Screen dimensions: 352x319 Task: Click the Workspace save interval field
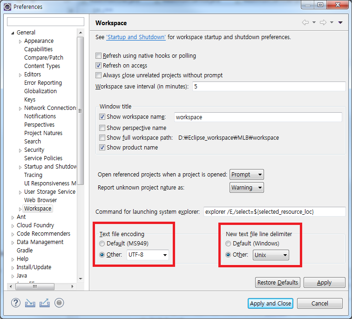269,87
